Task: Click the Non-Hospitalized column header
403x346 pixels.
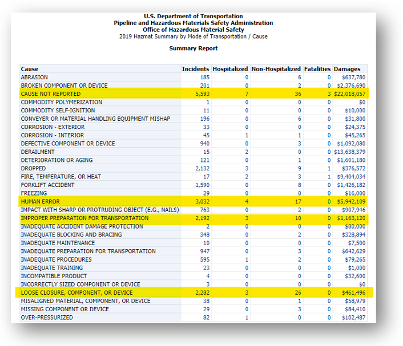Action: point(276,69)
